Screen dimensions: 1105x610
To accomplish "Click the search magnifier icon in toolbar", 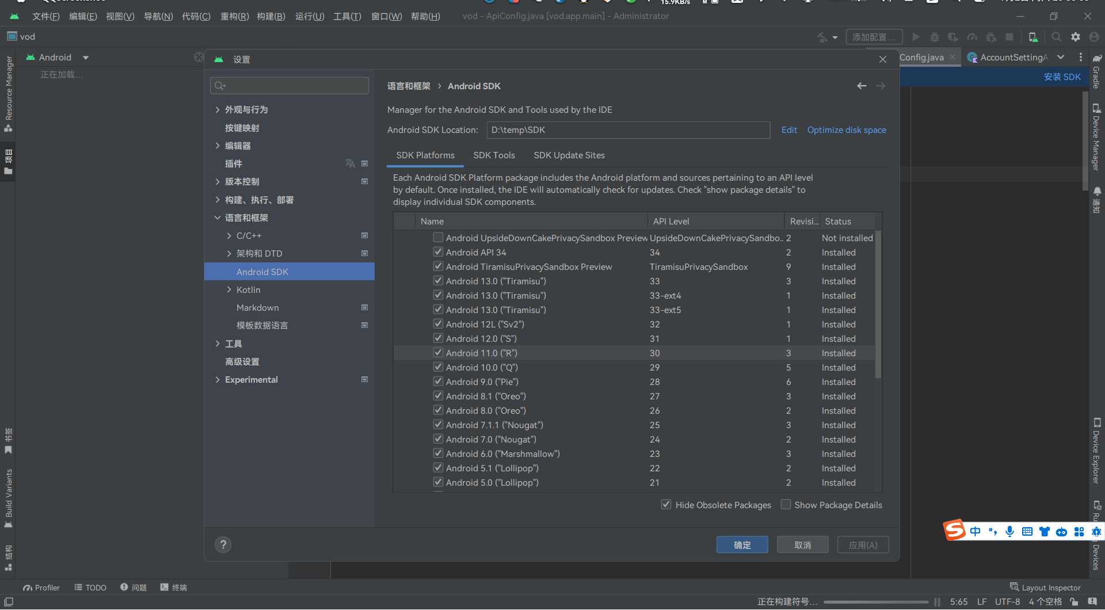I will click(1056, 37).
